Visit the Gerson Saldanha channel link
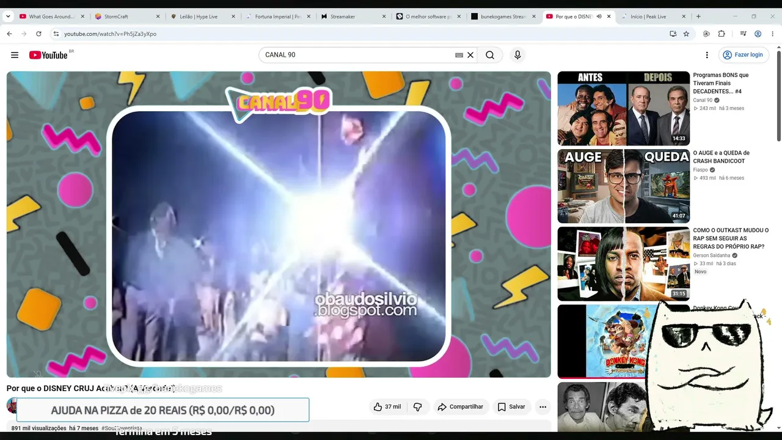 (x=712, y=255)
